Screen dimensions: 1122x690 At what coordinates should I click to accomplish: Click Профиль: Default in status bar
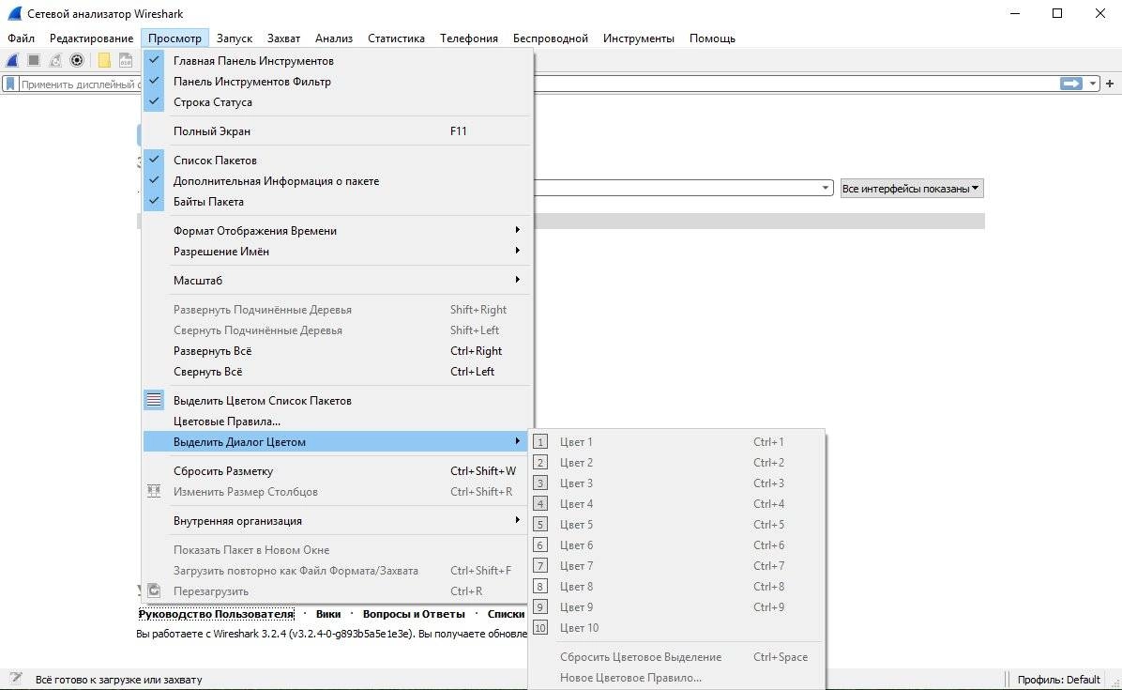coord(1058,680)
